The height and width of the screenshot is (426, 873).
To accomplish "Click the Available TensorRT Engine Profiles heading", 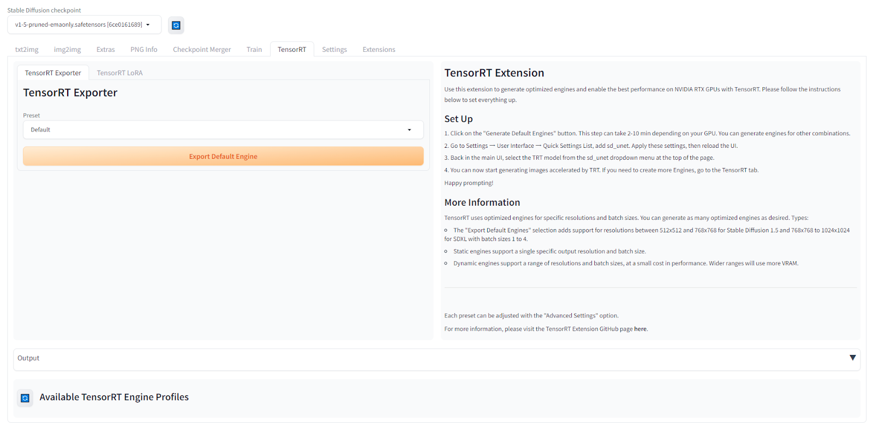I will (x=114, y=397).
